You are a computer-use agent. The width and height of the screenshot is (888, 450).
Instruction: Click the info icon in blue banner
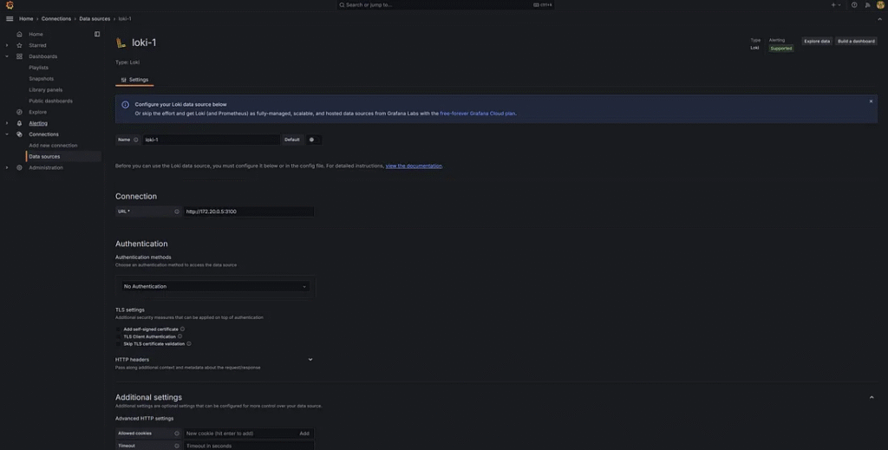(125, 105)
